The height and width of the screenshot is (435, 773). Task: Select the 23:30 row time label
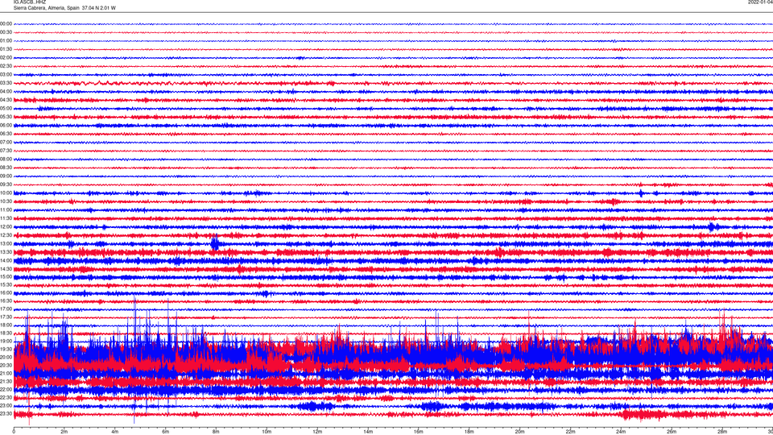pos(6,414)
